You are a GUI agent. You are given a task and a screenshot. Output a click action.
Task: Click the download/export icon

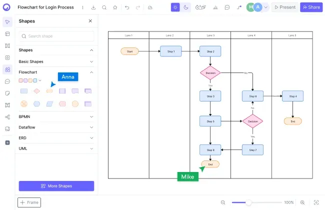pos(93,7)
